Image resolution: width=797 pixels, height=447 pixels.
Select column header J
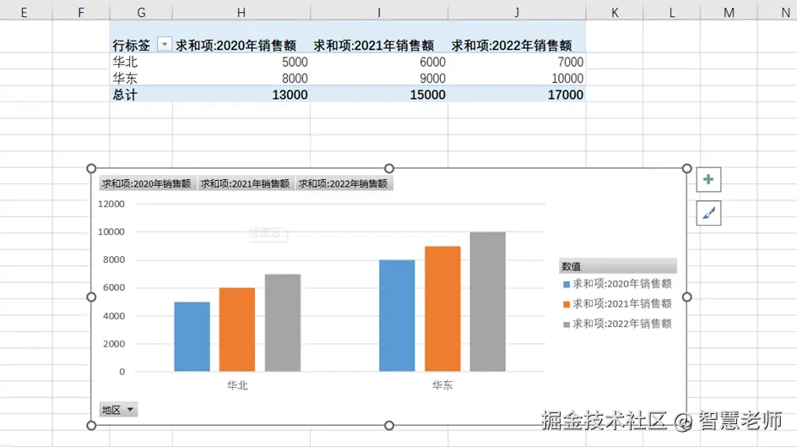[x=517, y=12]
